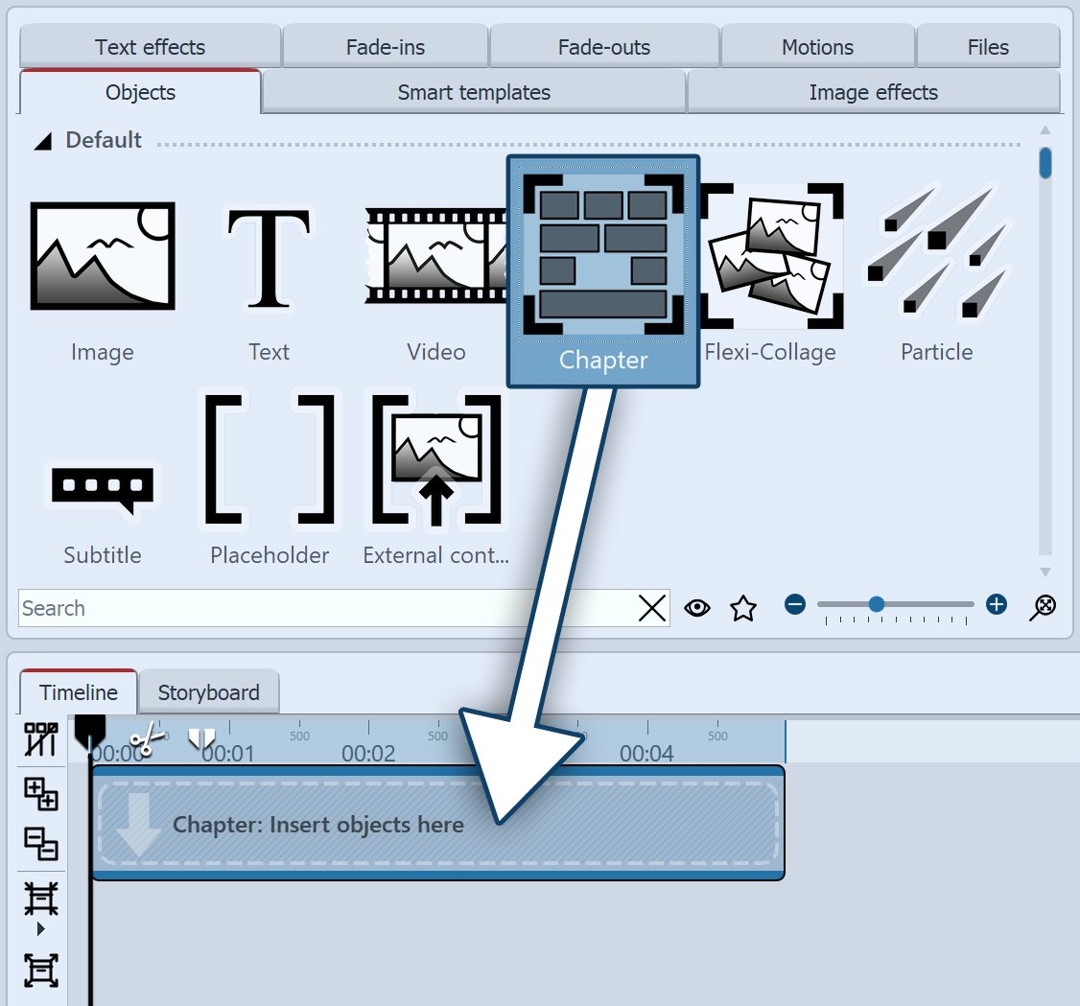This screenshot has width=1080, height=1006.
Task: Toggle the eye visibility filter icon
Action: click(x=697, y=608)
